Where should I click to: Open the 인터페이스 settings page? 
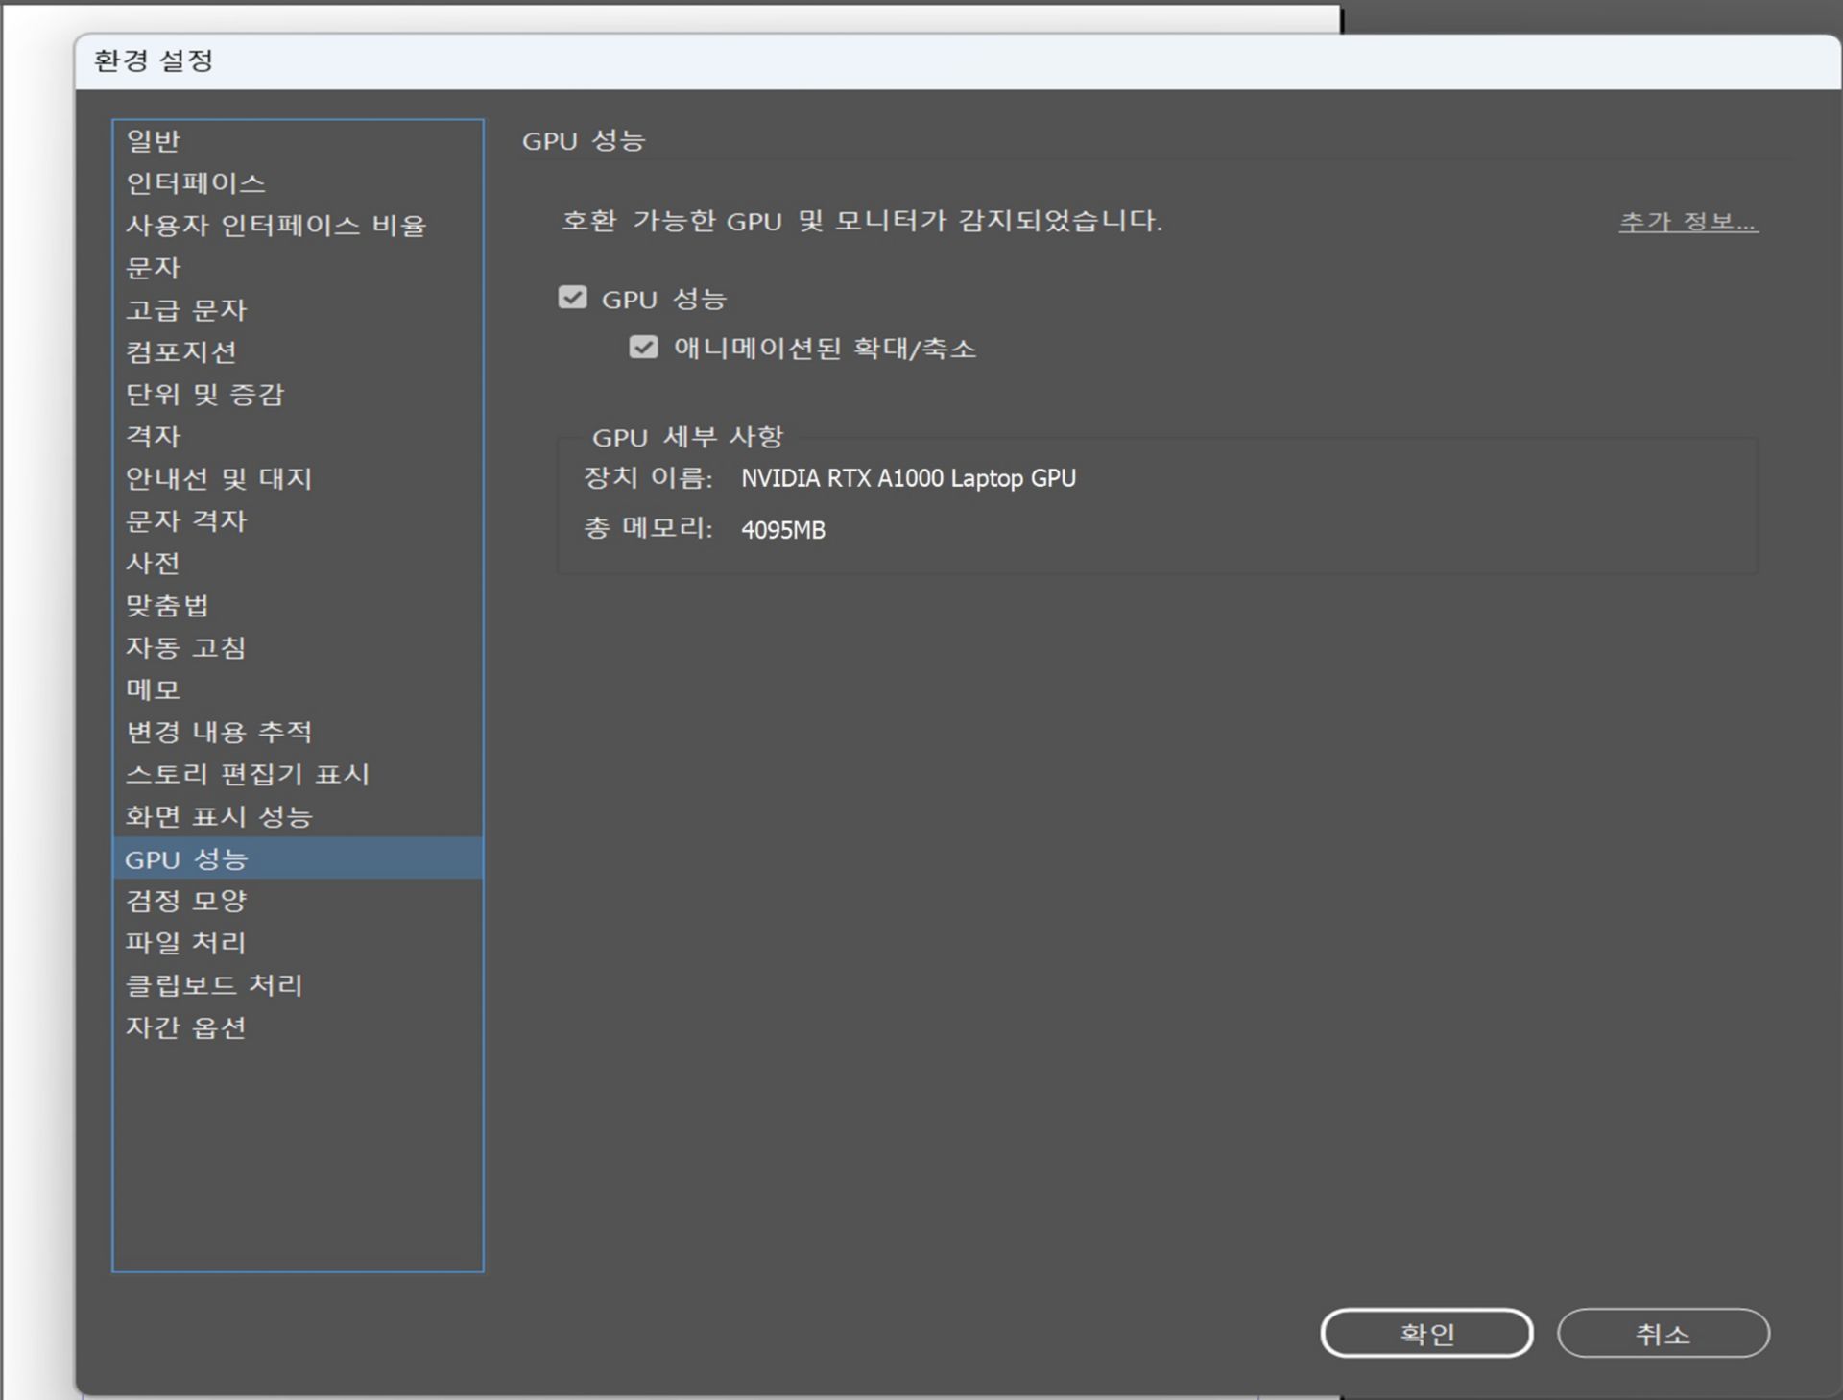click(197, 182)
